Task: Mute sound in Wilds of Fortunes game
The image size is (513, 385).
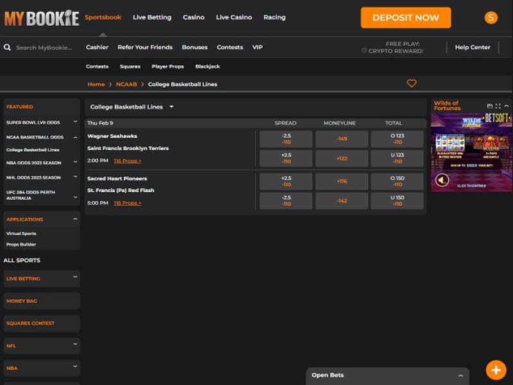Action: pos(442,180)
